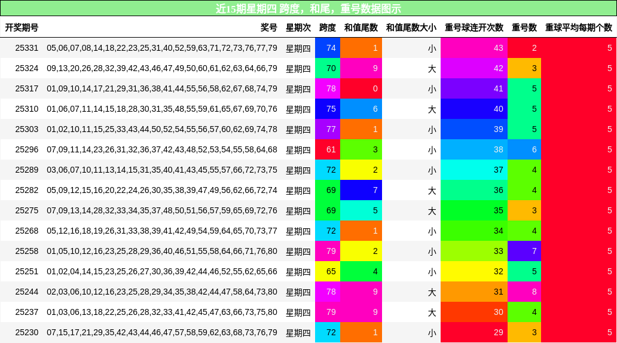The height and width of the screenshot is (343, 617).
Task: Click sum tail cell 4 in row 25251
Action: (361, 271)
